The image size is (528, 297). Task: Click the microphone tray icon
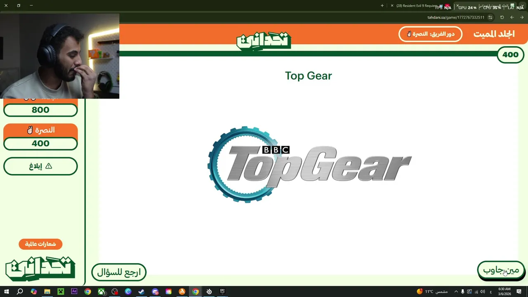click(x=462, y=292)
